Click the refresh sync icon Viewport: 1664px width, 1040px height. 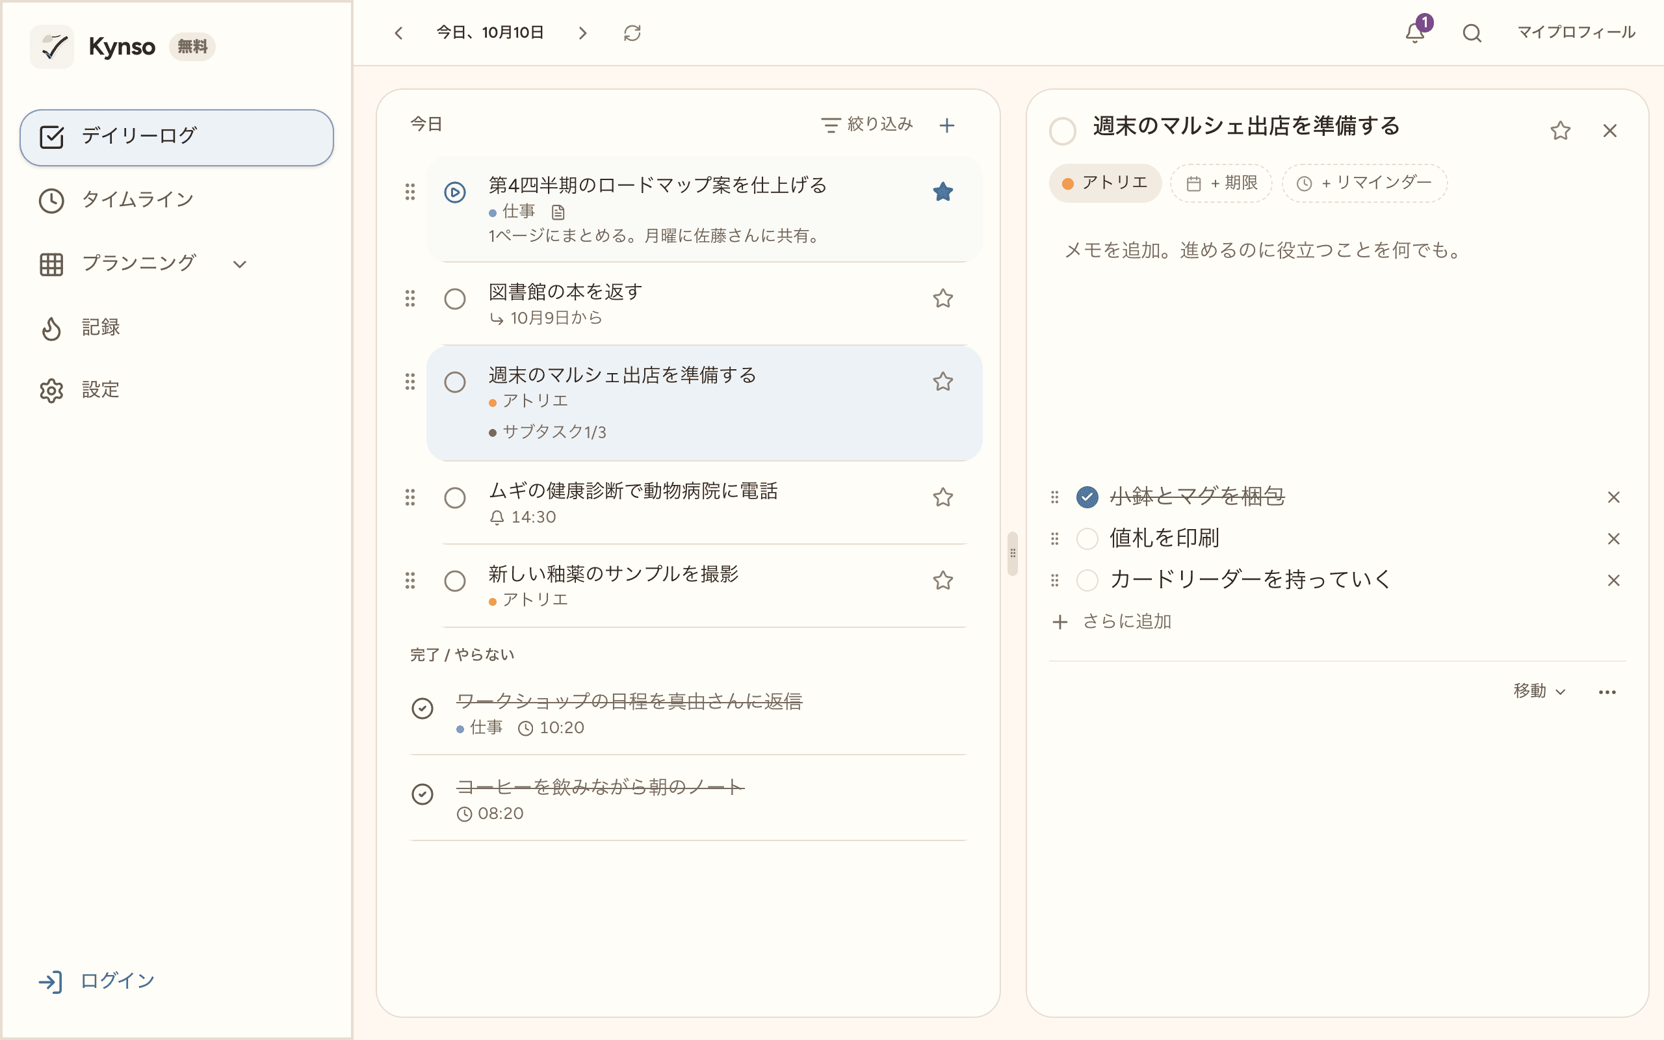[632, 33]
